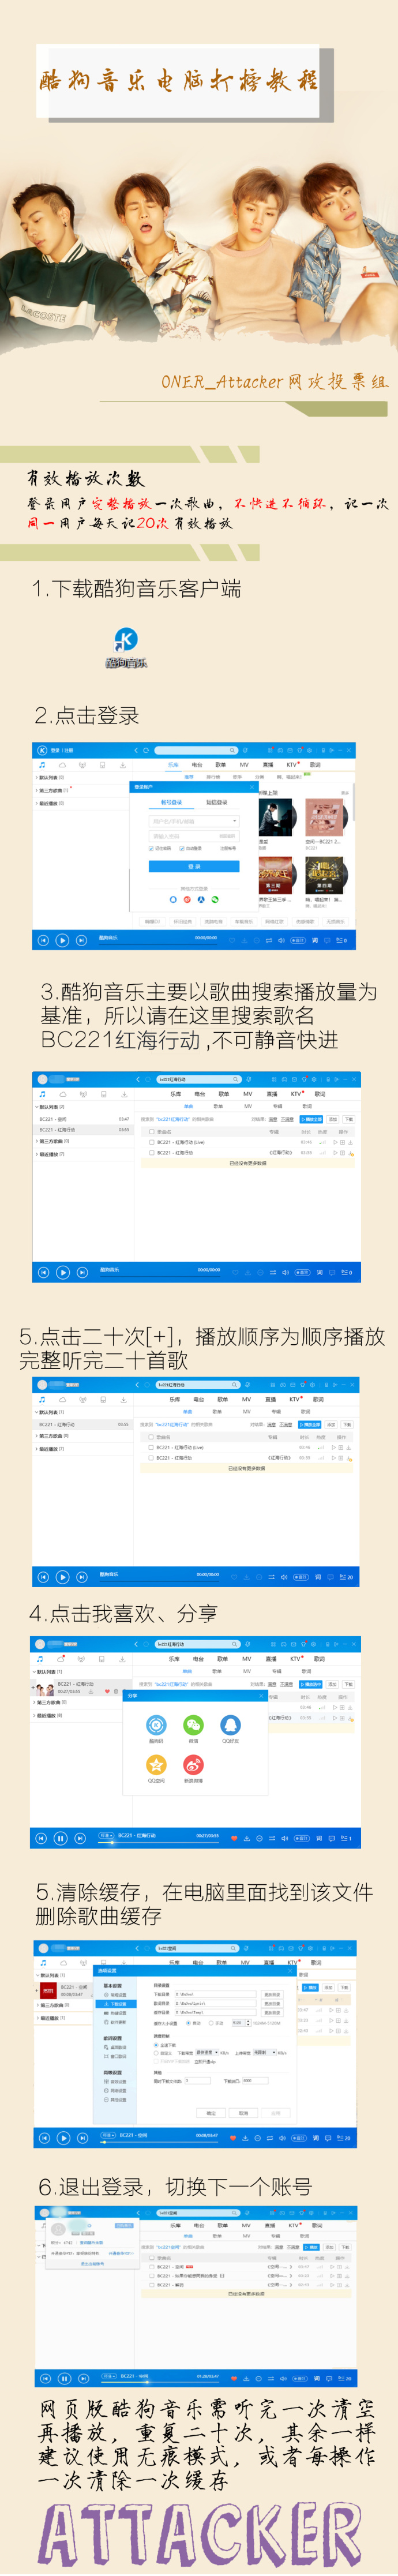Click 登录 | 注册 text in login screenshot title bar
Screen dimensions: 398x2576
click(x=62, y=750)
